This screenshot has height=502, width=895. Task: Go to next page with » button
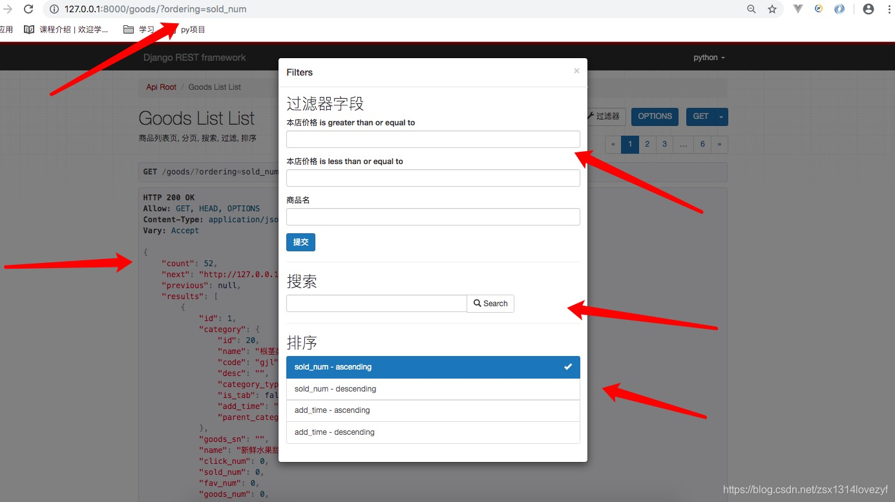719,144
